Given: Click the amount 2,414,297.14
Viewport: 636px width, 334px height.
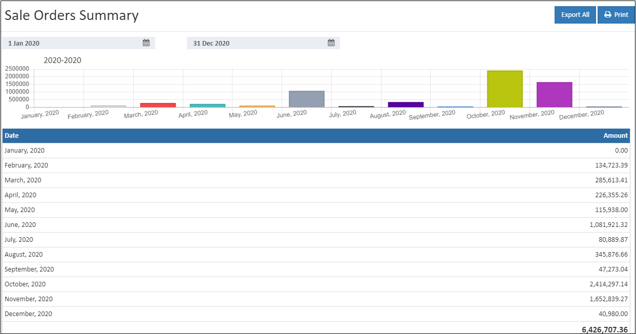Looking at the screenshot, I should click(x=609, y=284).
